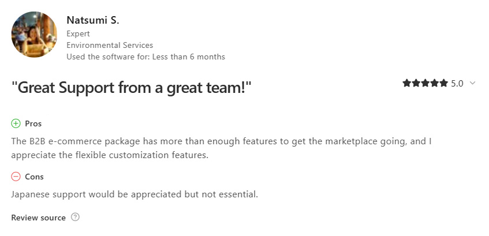Viewport: 489px width, 236px height.
Task: Click the third star in the rating
Action: tap(425, 83)
